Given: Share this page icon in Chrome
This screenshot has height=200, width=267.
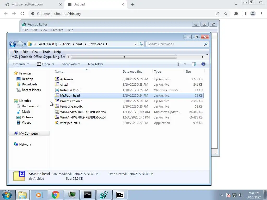Looking at the screenshot, I should click(217, 14).
